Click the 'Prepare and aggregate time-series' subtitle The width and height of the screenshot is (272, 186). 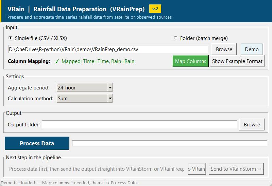click(89, 17)
